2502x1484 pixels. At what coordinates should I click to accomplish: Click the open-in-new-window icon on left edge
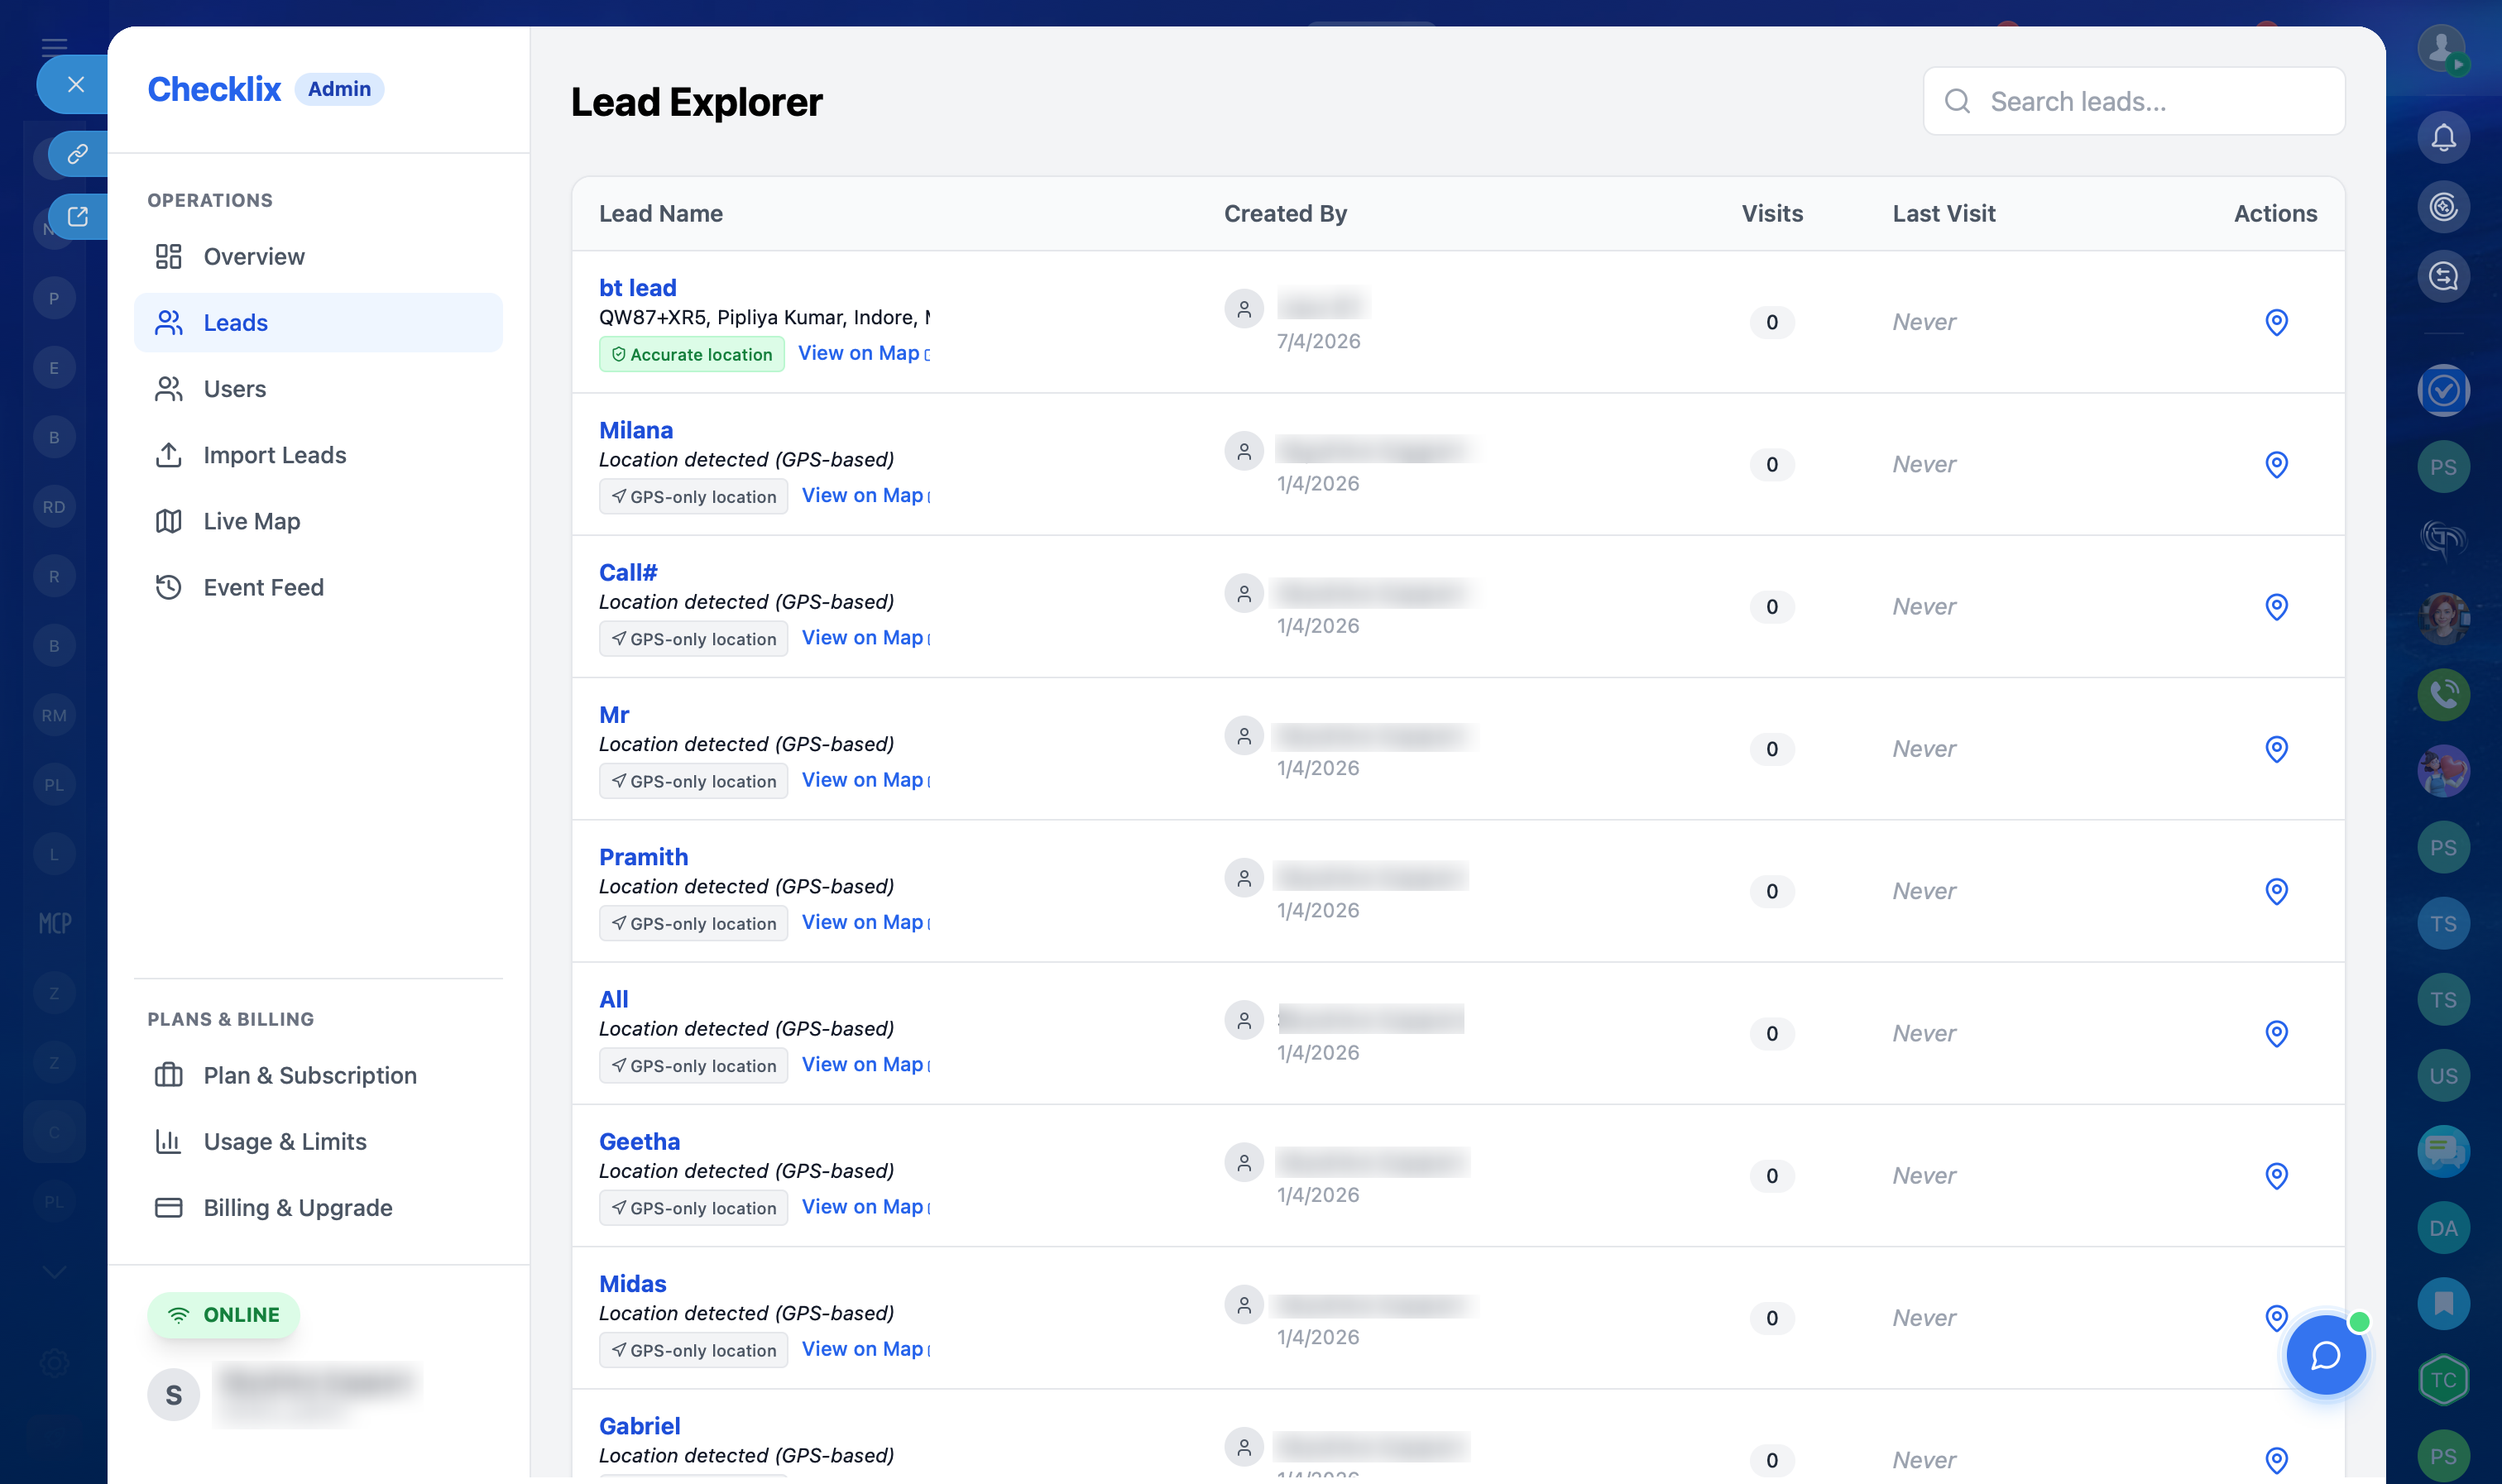tap(78, 216)
